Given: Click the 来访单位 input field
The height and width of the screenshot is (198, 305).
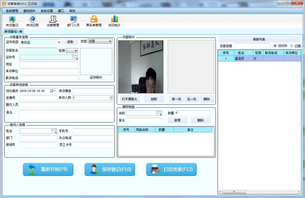Looking at the screenshot, I should pyautogui.click(x=49, y=71).
